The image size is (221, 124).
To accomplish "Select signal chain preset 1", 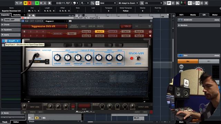I will (24, 32).
